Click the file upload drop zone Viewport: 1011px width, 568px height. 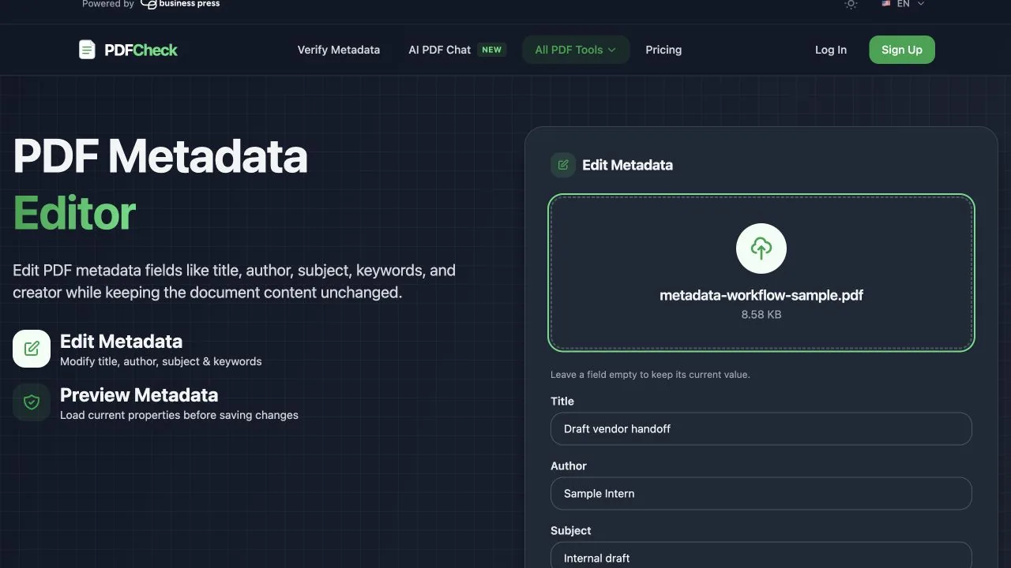(761, 272)
